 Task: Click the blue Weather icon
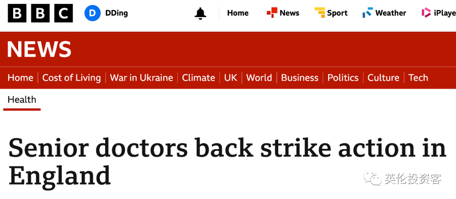367,13
